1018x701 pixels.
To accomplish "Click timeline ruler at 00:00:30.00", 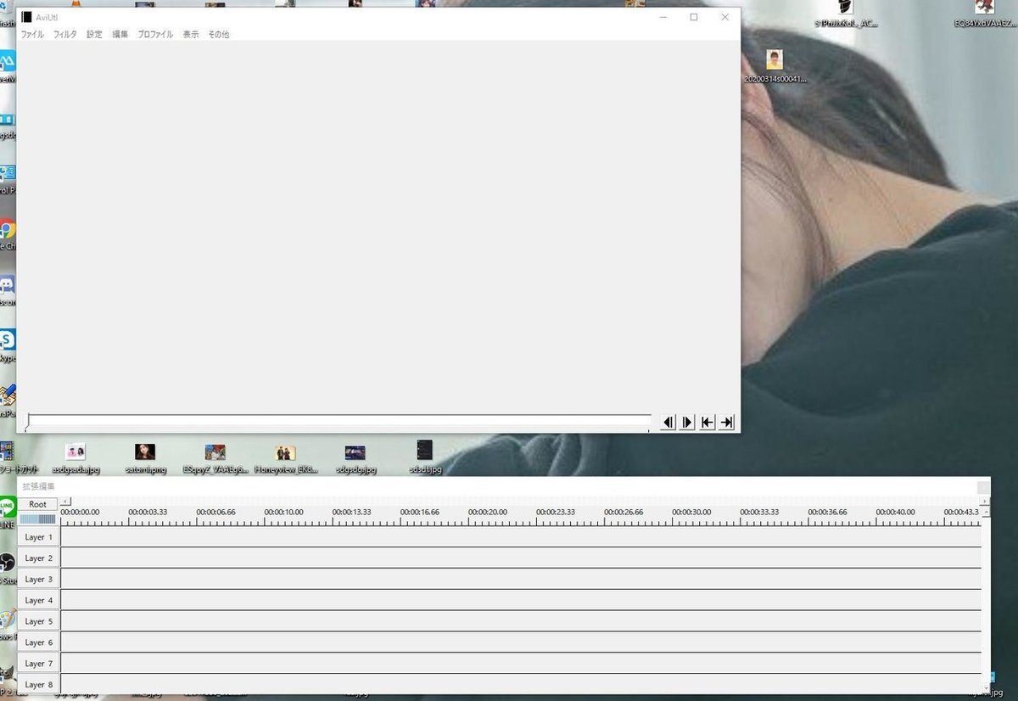I will (x=691, y=513).
